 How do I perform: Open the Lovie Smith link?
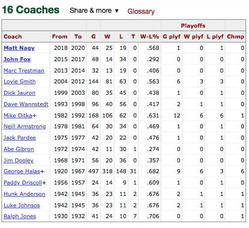[x=20, y=81]
